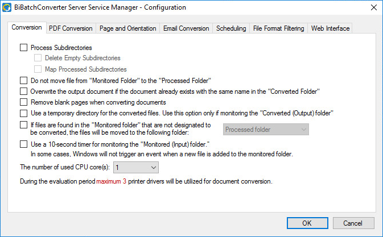This screenshot has height=237, width=383.
Task: Click the Cancel button
Action: [x=353, y=223]
